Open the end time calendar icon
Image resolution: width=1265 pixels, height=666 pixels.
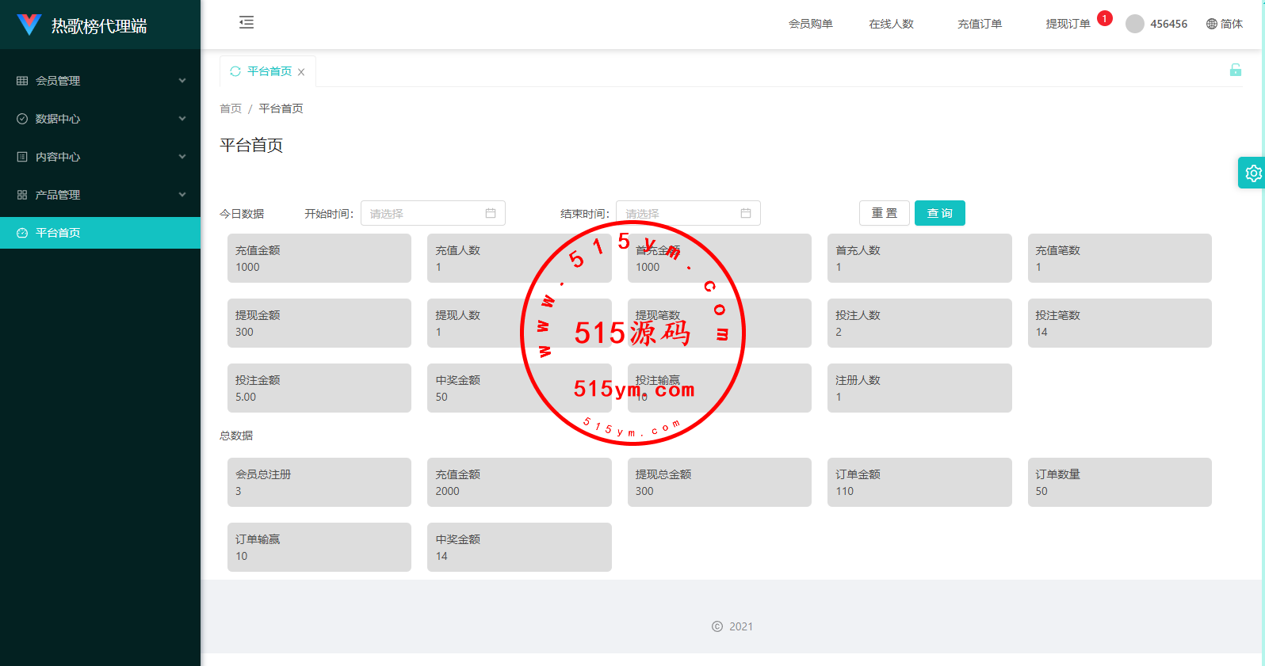coord(746,213)
